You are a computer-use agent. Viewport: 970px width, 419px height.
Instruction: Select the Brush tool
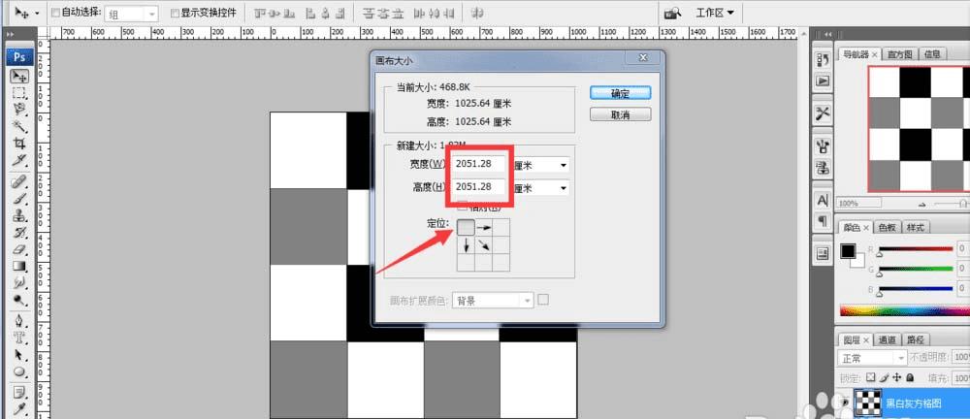[x=19, y=199]
